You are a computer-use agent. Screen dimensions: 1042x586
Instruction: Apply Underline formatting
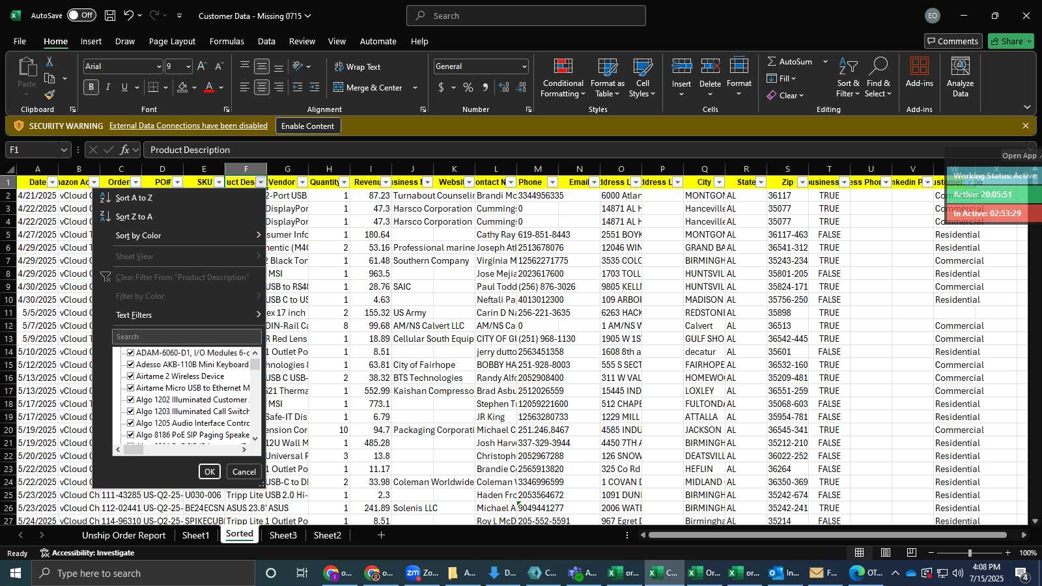pyautogui.click(x=124, y=87)
